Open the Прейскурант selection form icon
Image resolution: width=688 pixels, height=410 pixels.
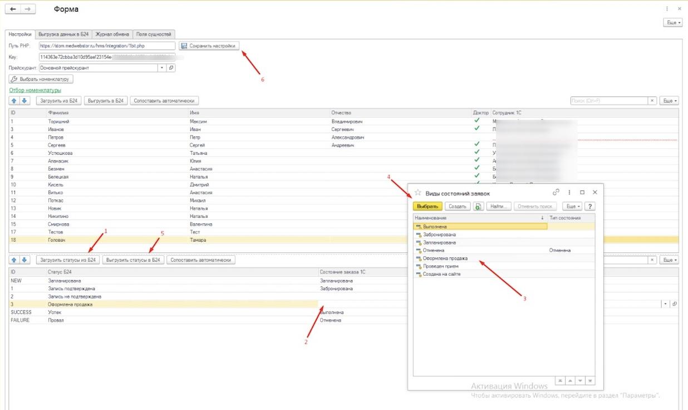coord(171,68)
